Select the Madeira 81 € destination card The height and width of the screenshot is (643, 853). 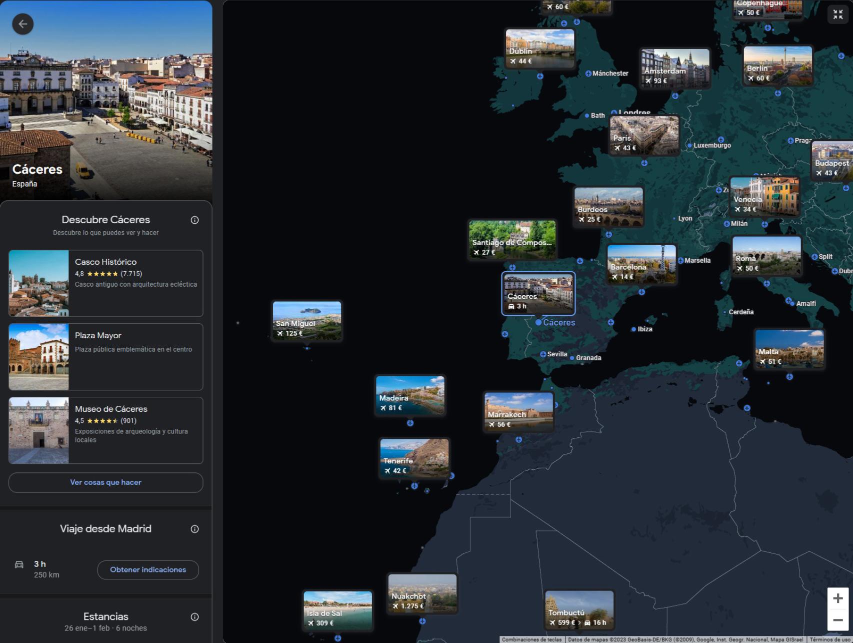410,395
